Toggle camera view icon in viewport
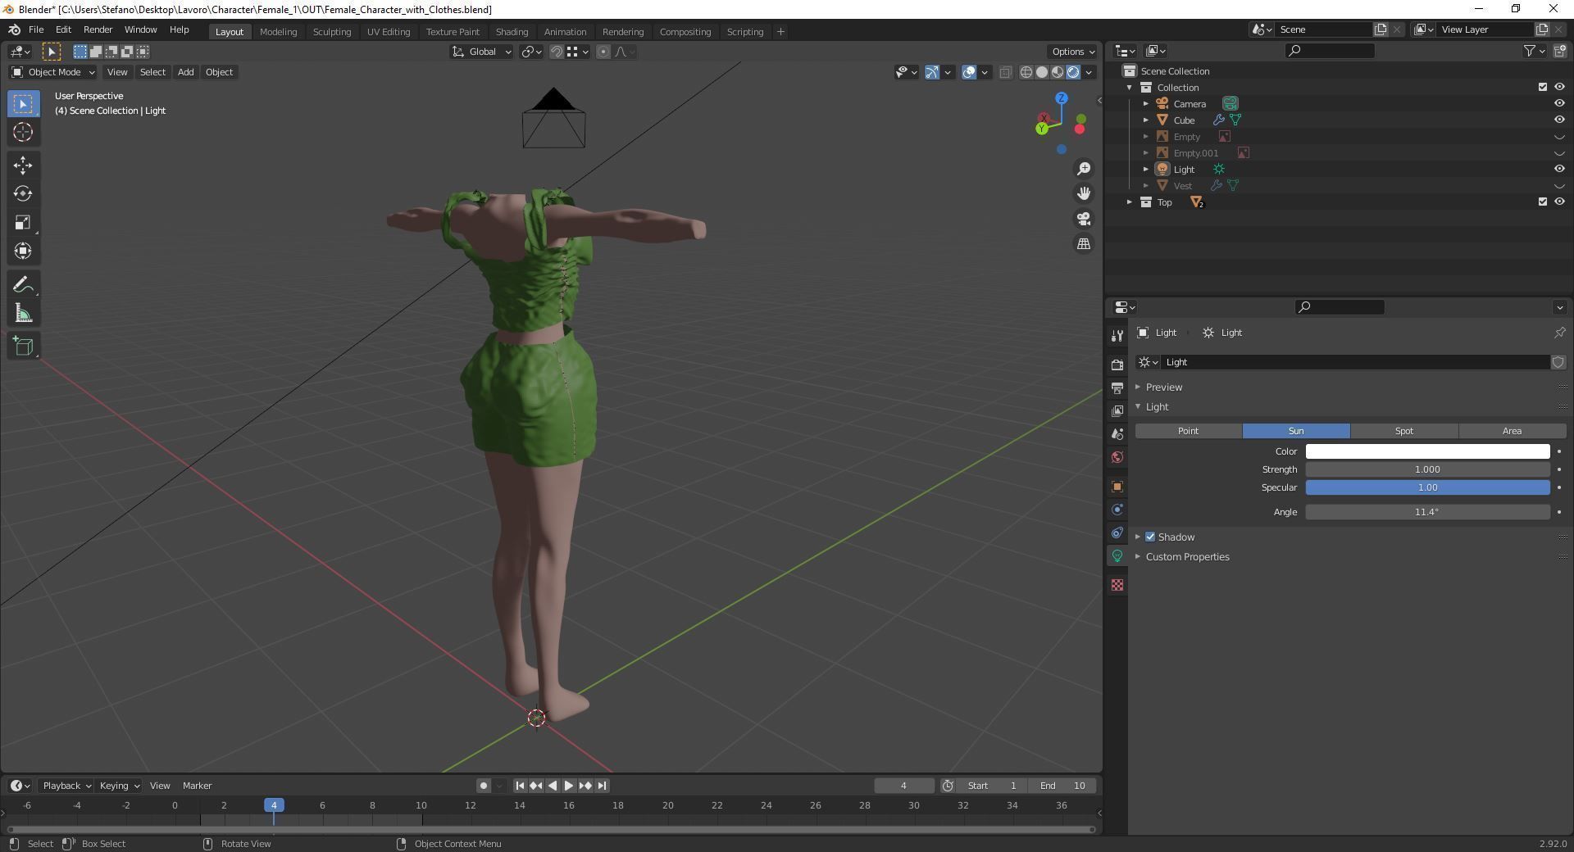1574x852 pixels. tap(1084, 219)
